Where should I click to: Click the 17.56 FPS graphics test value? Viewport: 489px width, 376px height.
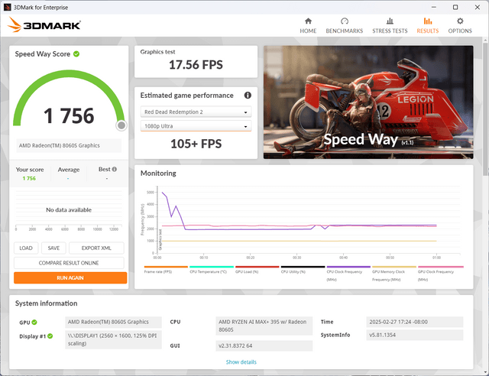coord(196,65)
